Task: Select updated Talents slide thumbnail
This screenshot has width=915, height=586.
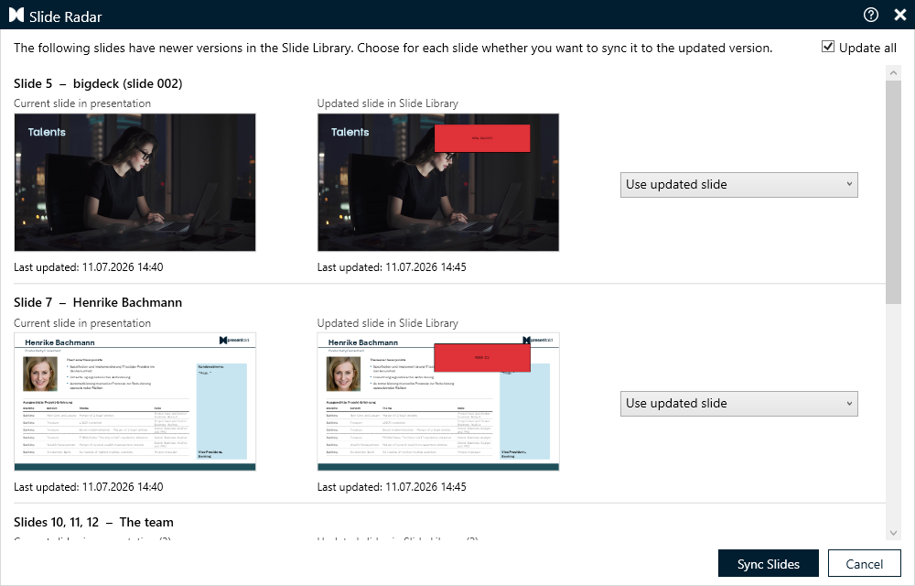Action: [437, 182]
